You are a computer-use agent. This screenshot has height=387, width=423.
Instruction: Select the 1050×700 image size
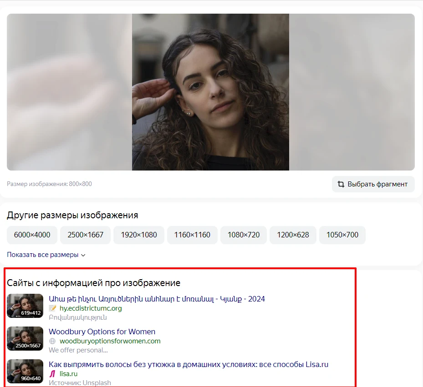[342, 235]
